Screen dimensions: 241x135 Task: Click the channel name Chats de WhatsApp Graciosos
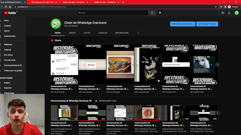85,22
